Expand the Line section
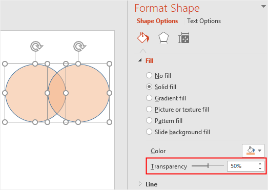The image size is (268, 190). point(140,184)
